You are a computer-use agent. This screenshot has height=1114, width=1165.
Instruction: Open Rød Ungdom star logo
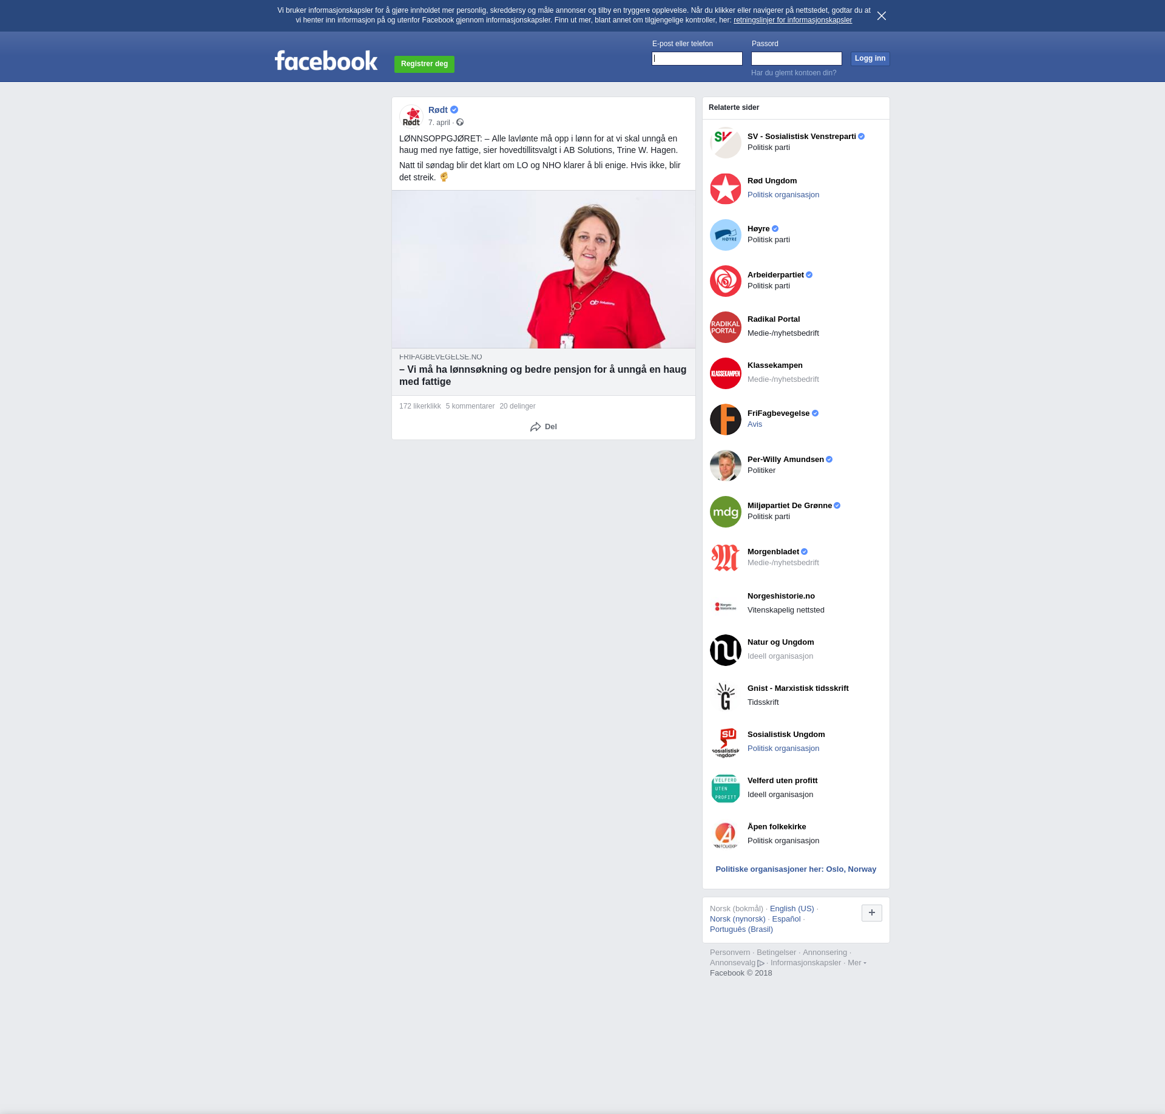tap(726, 189)
